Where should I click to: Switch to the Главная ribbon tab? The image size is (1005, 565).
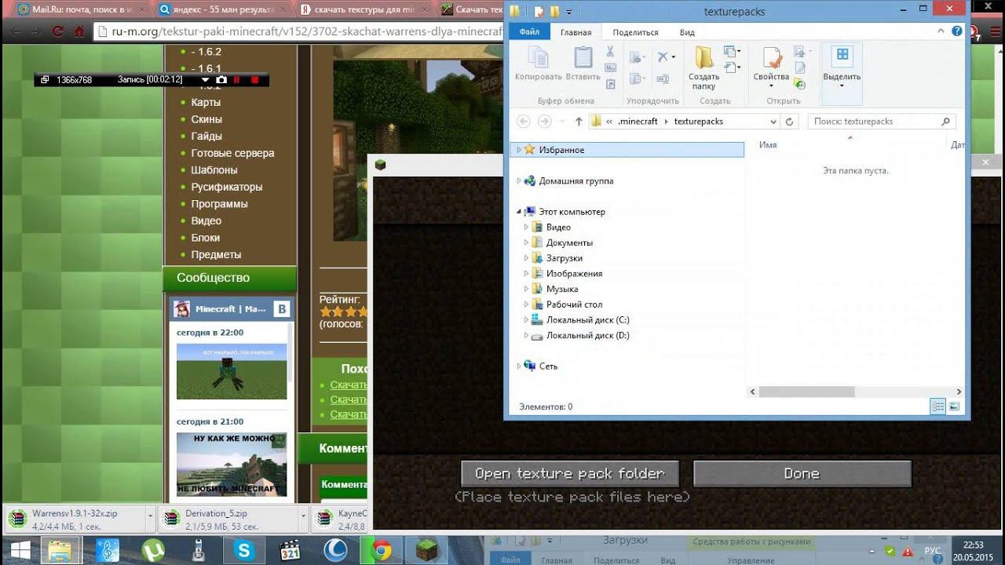point(576,32)
